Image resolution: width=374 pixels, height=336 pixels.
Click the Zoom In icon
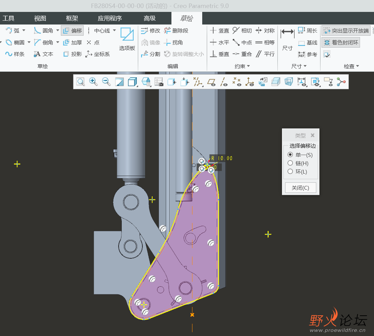click(93, 82)
